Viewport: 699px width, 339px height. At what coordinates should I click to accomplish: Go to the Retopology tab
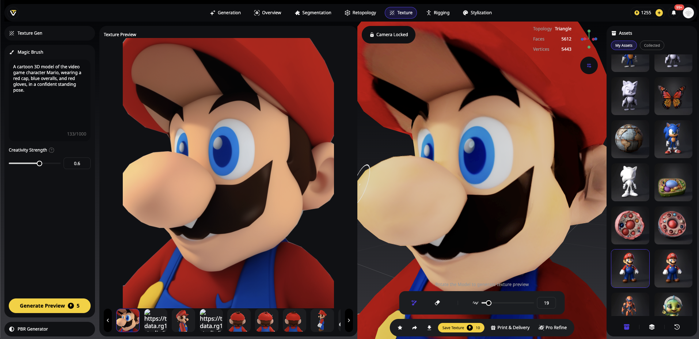tap(360, 13)
